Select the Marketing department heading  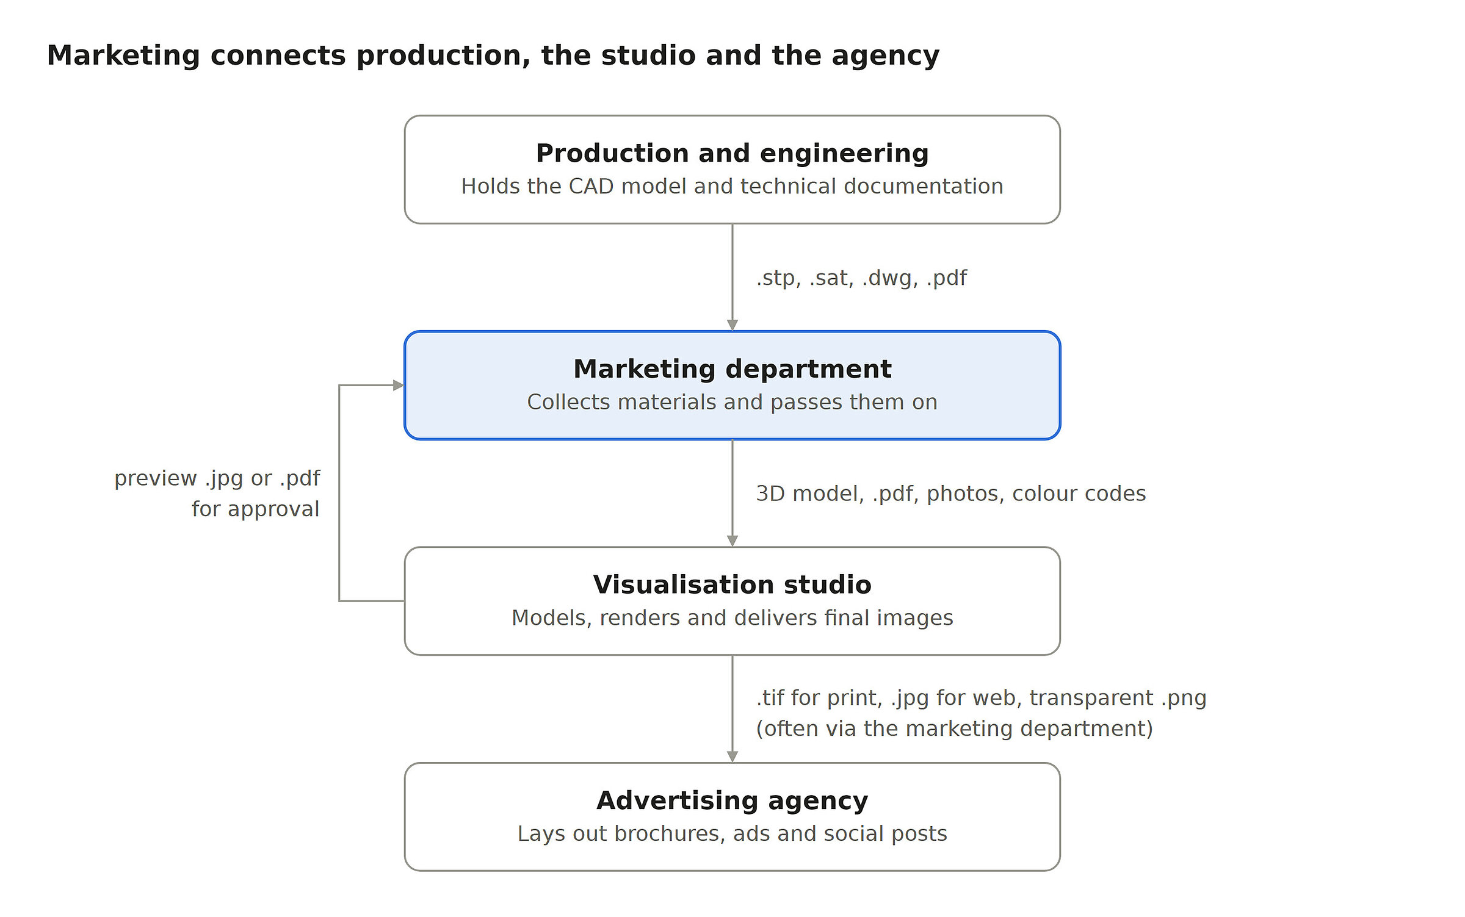point(732,369)
